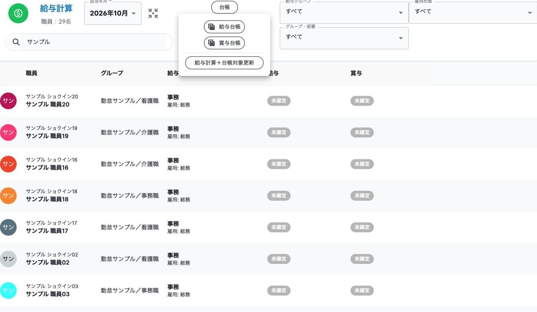
Task: Click 給与 未確定 badge for 職員20
Action: click(279, 101)
